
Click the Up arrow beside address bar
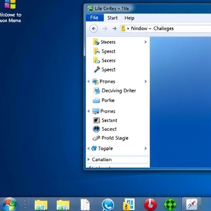[115, 28]
